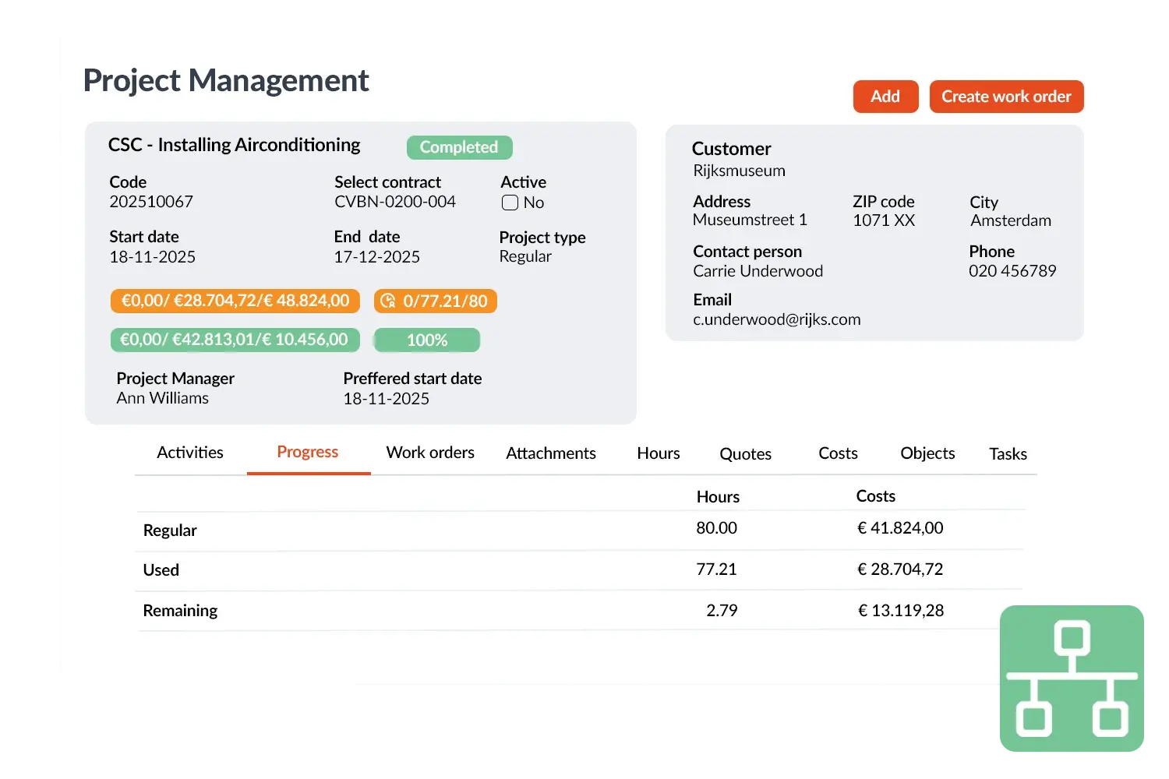Select the contract field CVBN-0200-004
This screenshot has height=779, width=1169.
[395, 202]
